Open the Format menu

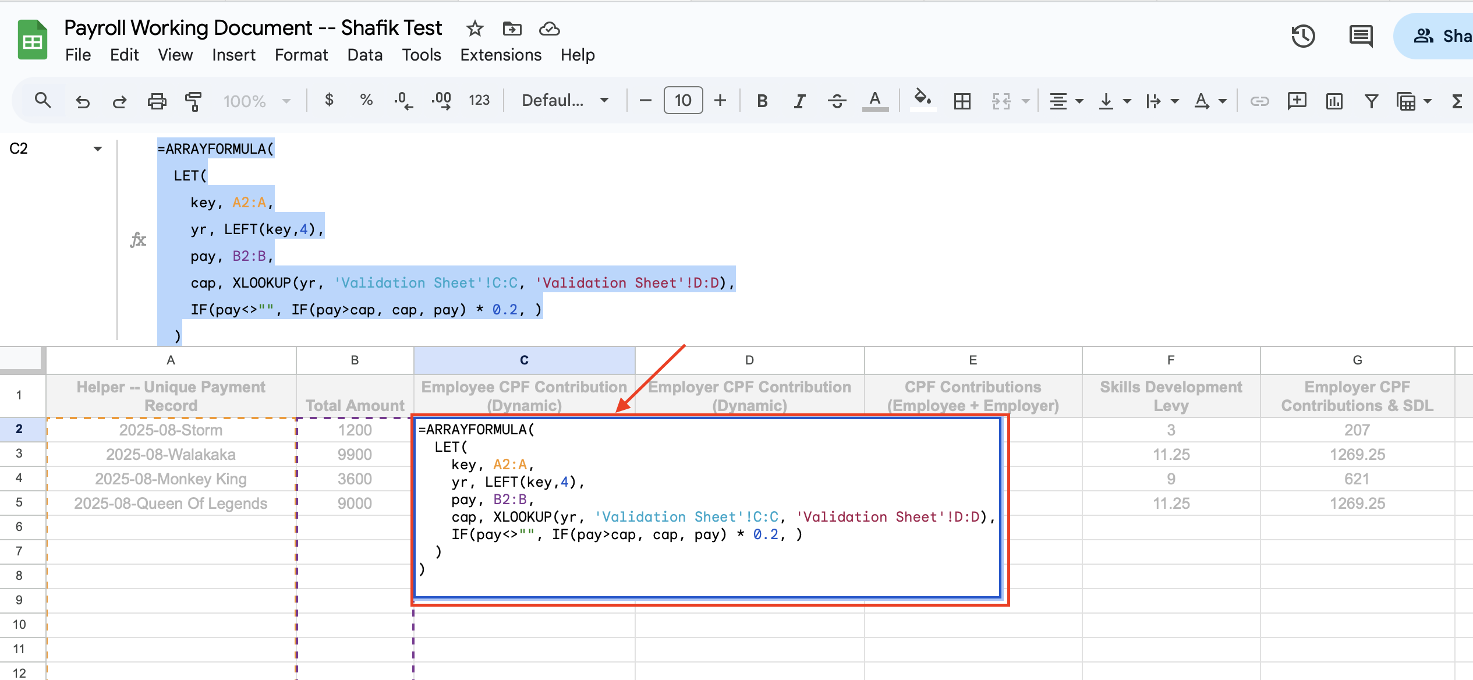click(301, 55)
